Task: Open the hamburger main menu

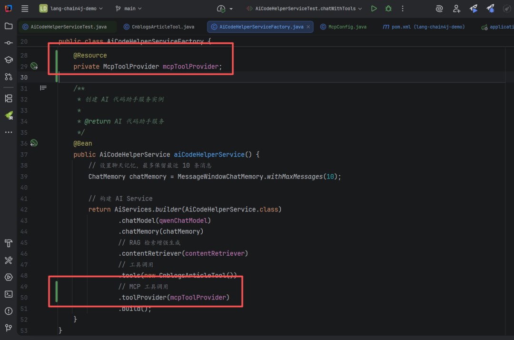Action: (25, 9)
